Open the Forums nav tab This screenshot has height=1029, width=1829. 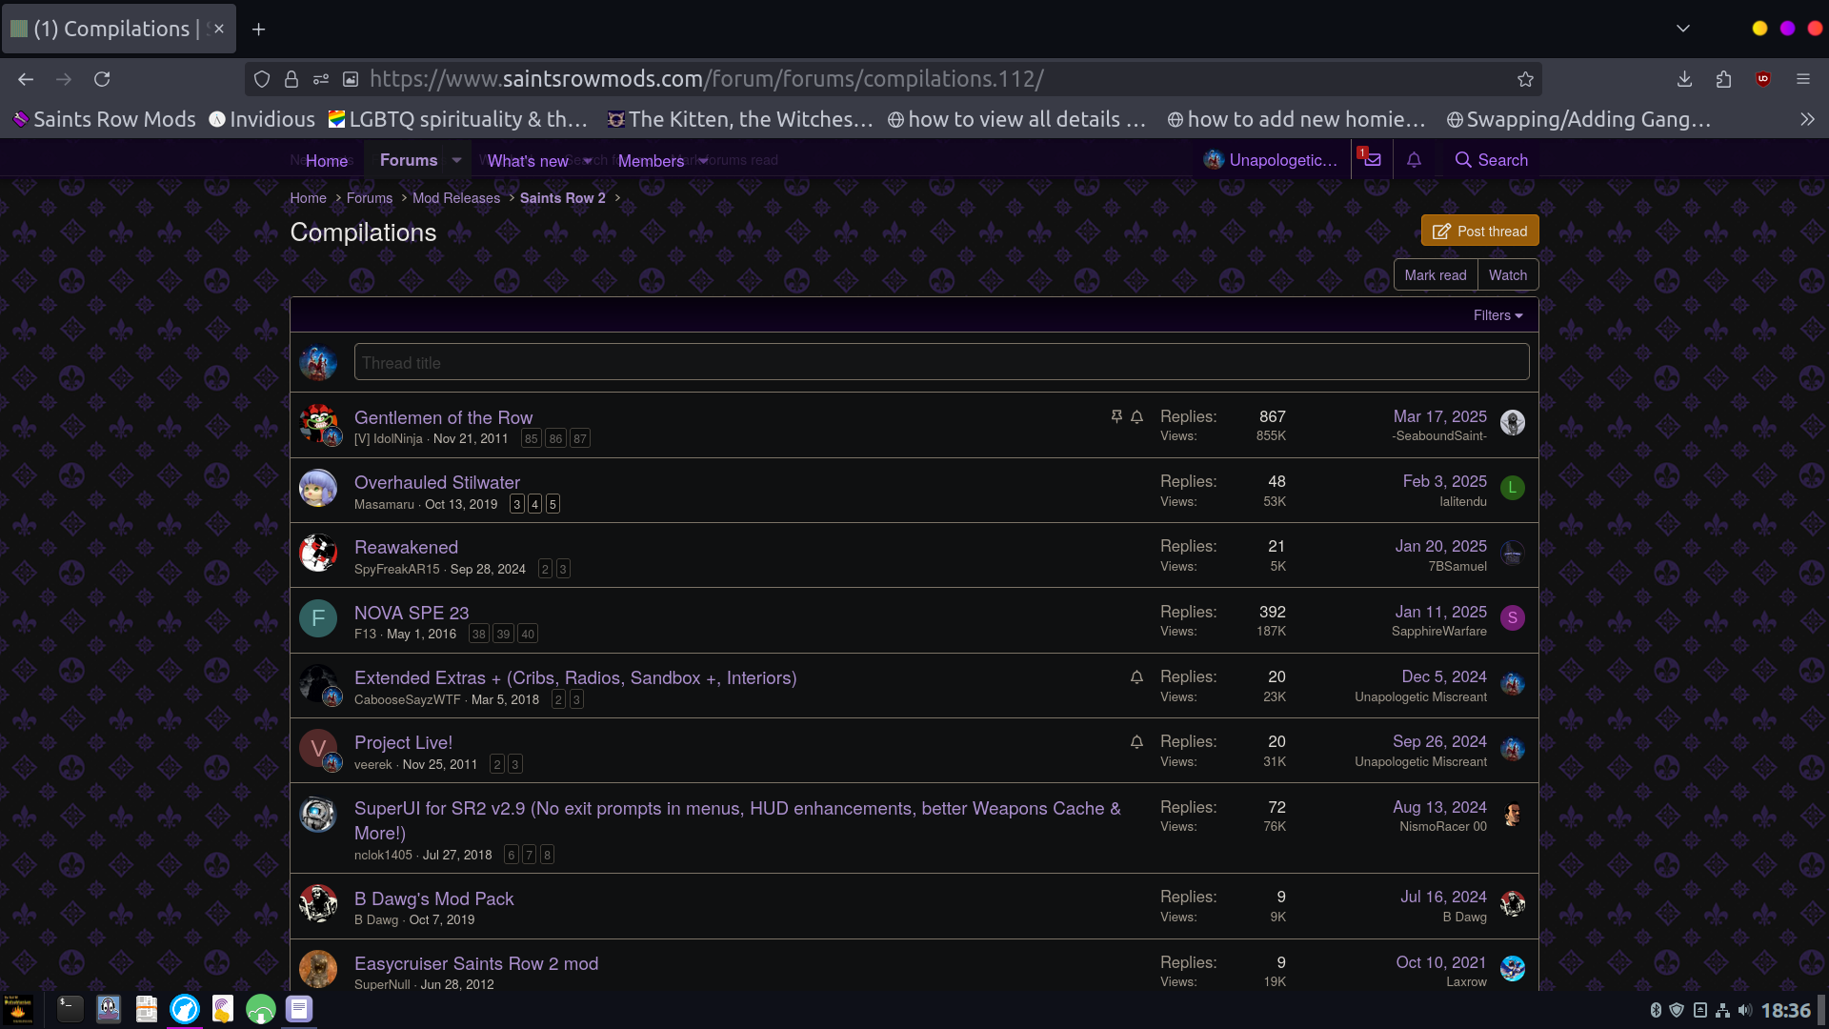(x=409, y=160)
